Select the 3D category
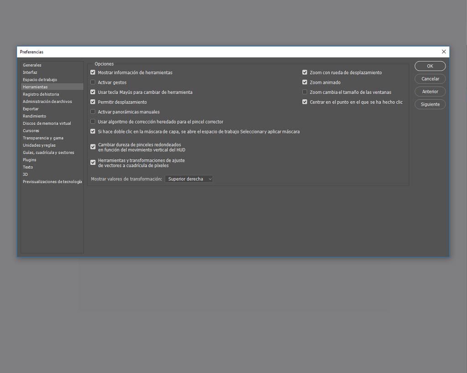 point(52,174)
